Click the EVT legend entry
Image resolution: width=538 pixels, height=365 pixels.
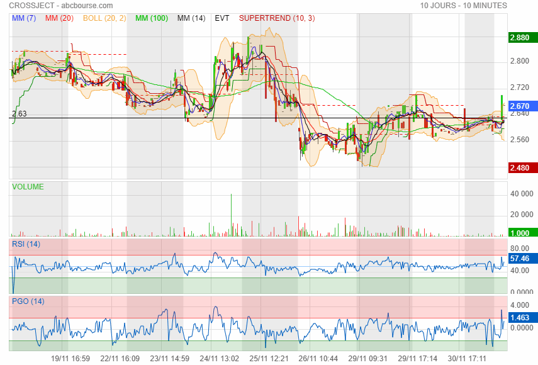coord(222,18)
